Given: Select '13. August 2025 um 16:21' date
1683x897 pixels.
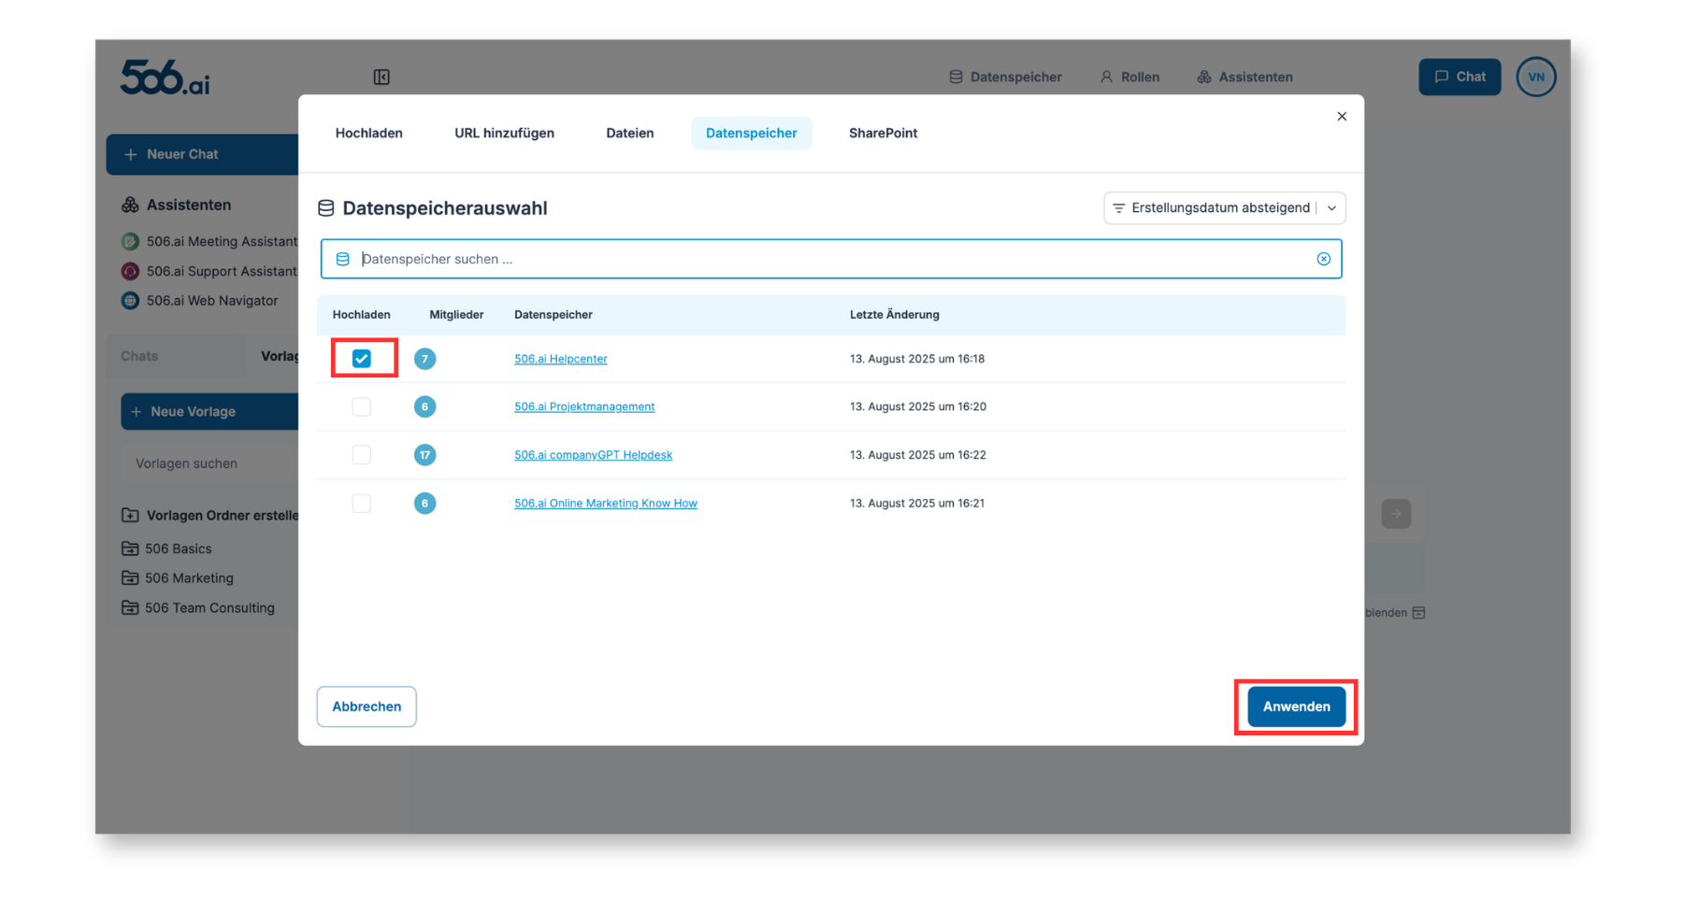Looking at the screenshot, I should click(x=917, y=504).
